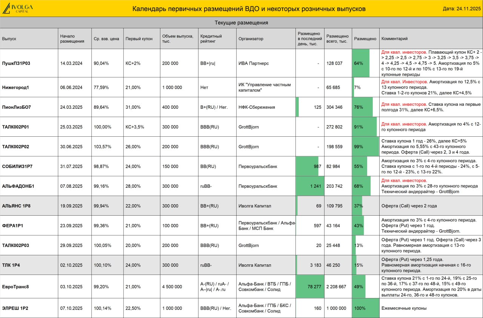This screenshot has width=483, height=318.
Task: Click the 49% progress bar for ЕвроТранс8
Action: (x=359, y=287)
